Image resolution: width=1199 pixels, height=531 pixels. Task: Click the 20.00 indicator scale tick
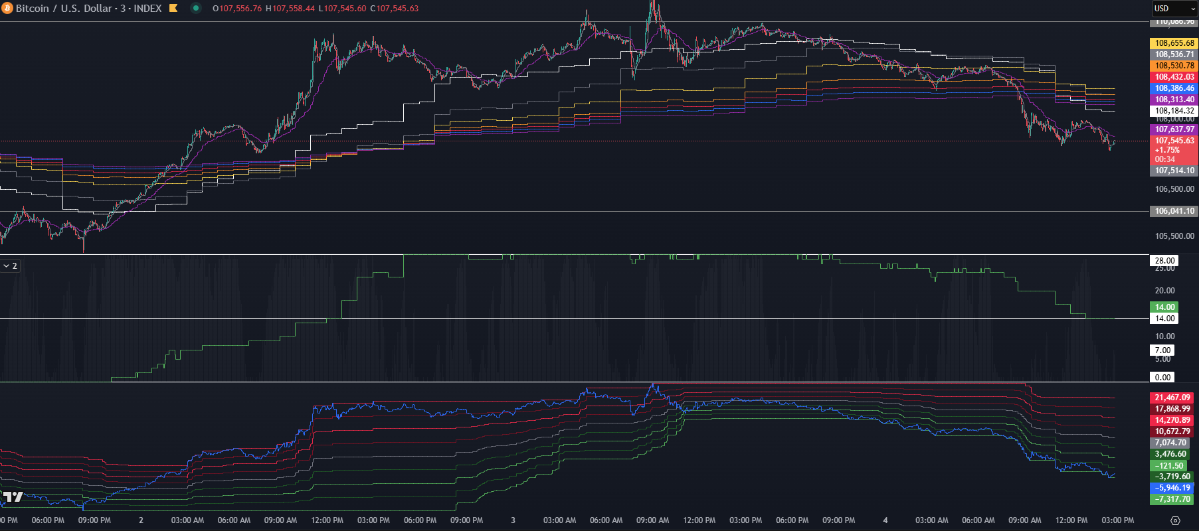[1164, 291]
